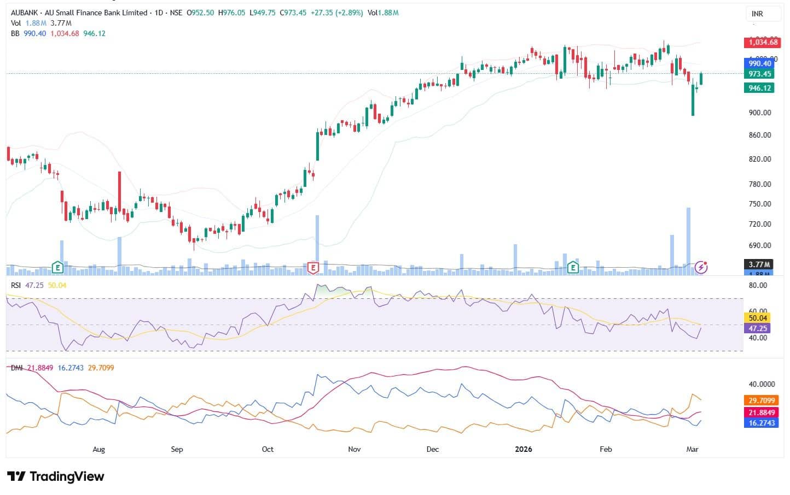Click the 16.2743 value in DMI legend
Image resolution: width=790 pixels, height=495 pixels.
(71, 368)
